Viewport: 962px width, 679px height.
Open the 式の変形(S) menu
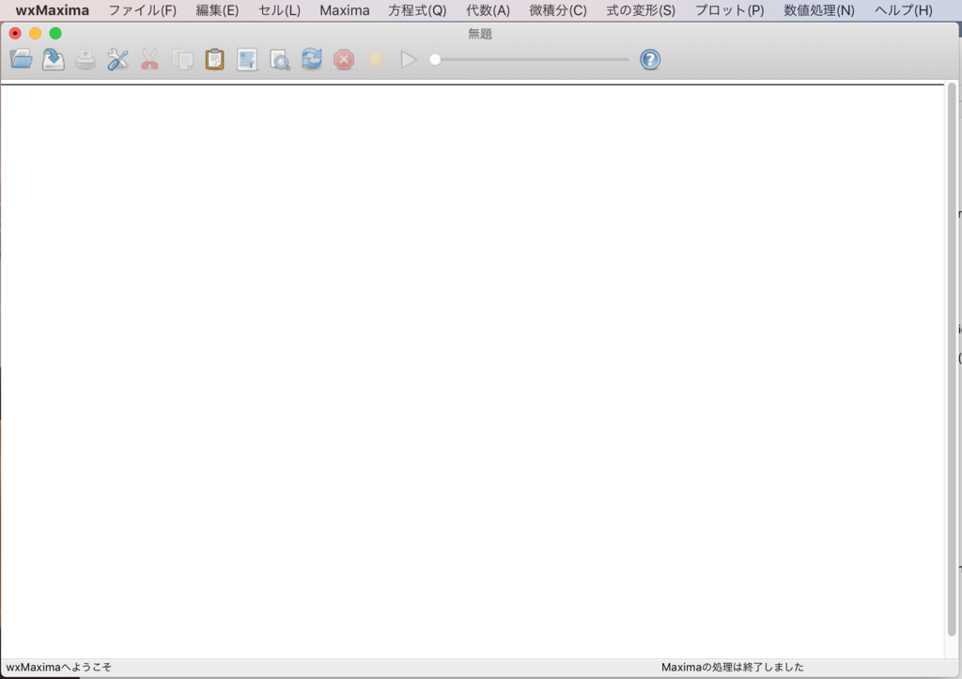point(641,10)
